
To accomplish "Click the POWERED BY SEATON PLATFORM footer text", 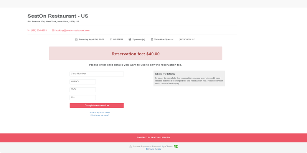I will click(153, 137).
